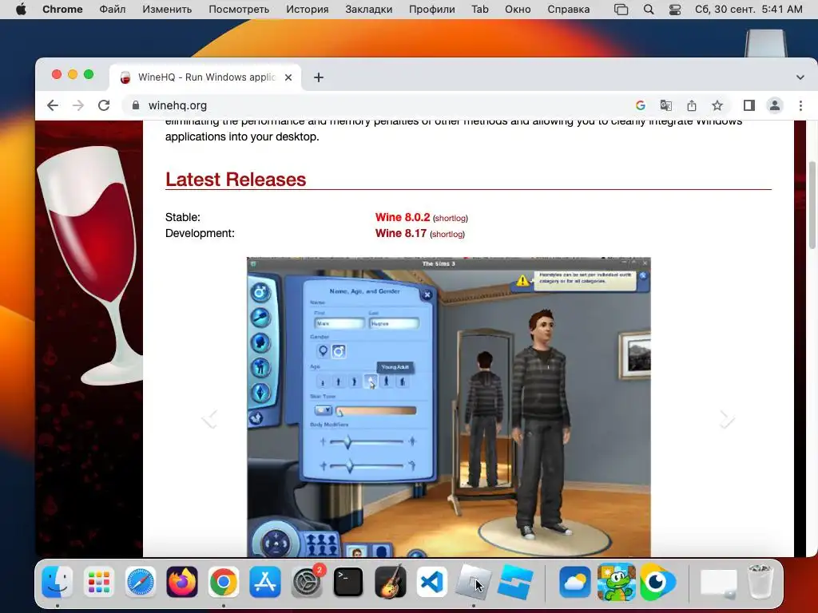The image size is (818, 613).
Task: Open shortlog for Wine 8.0.2
Action: [451, 218]
